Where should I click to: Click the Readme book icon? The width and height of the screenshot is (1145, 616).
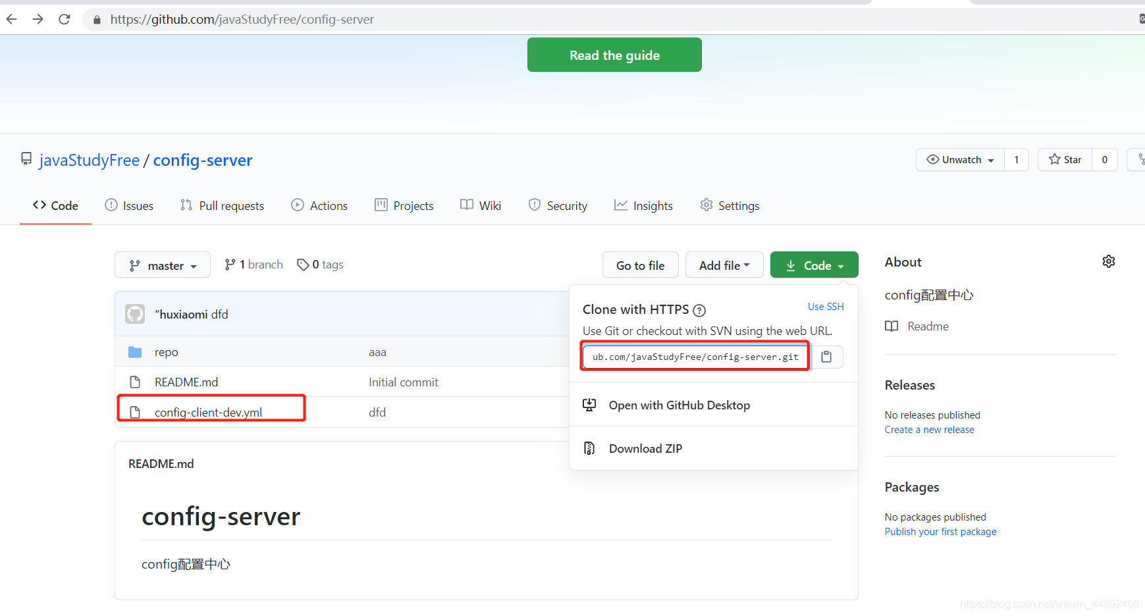tap(892, 326)
